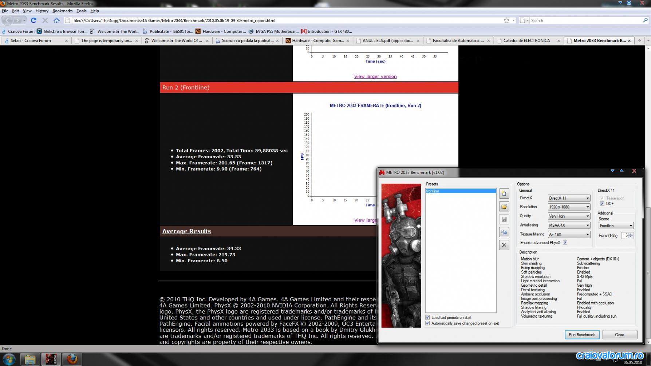Increase Runs count with up arrow
Viewport: 651px width, 366px height.
[x=631, y=234]
